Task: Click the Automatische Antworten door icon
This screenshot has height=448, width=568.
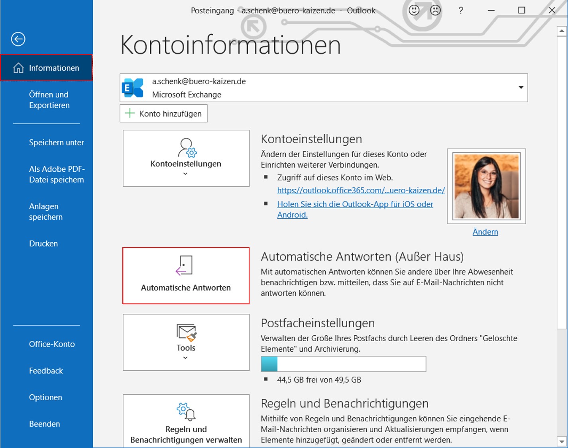Action: tap(184, 266)
